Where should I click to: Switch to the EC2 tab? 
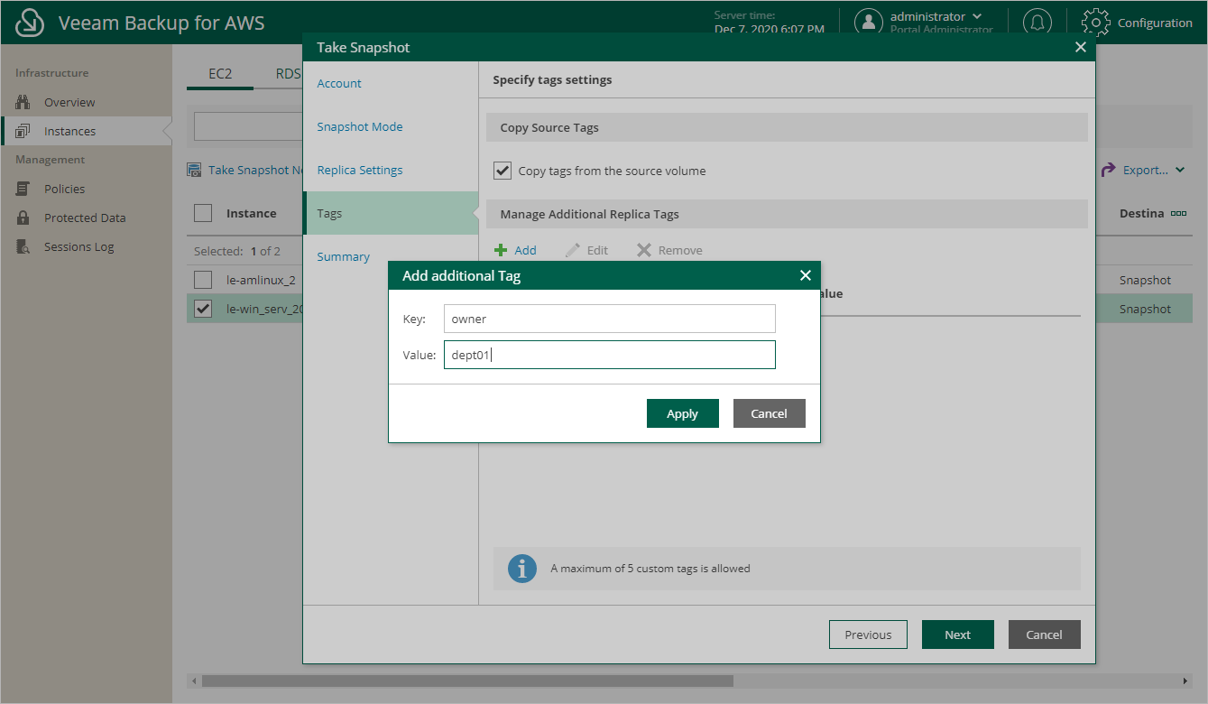pos(220,74)
